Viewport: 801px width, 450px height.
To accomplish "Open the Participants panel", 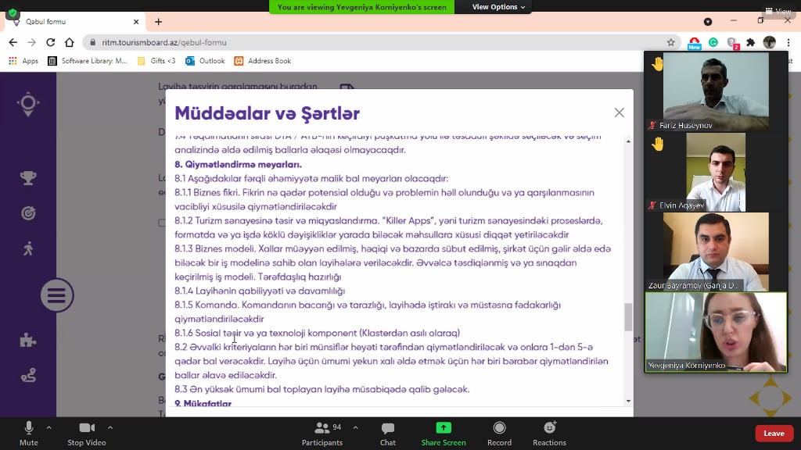I will [x=322, y=434].
